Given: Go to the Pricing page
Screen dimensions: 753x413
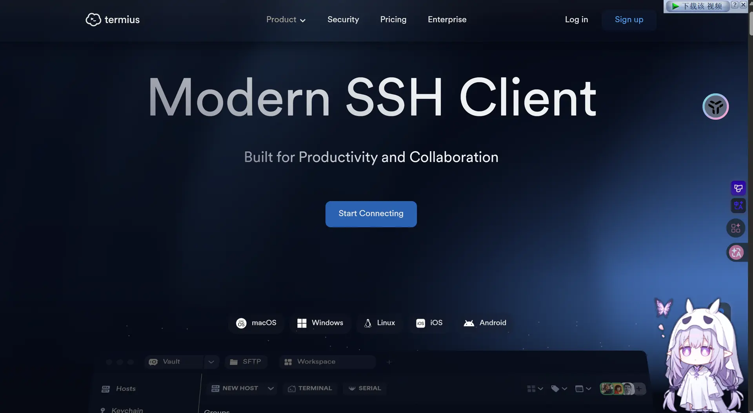Looking at the screenshot, I should coord(393,20).
